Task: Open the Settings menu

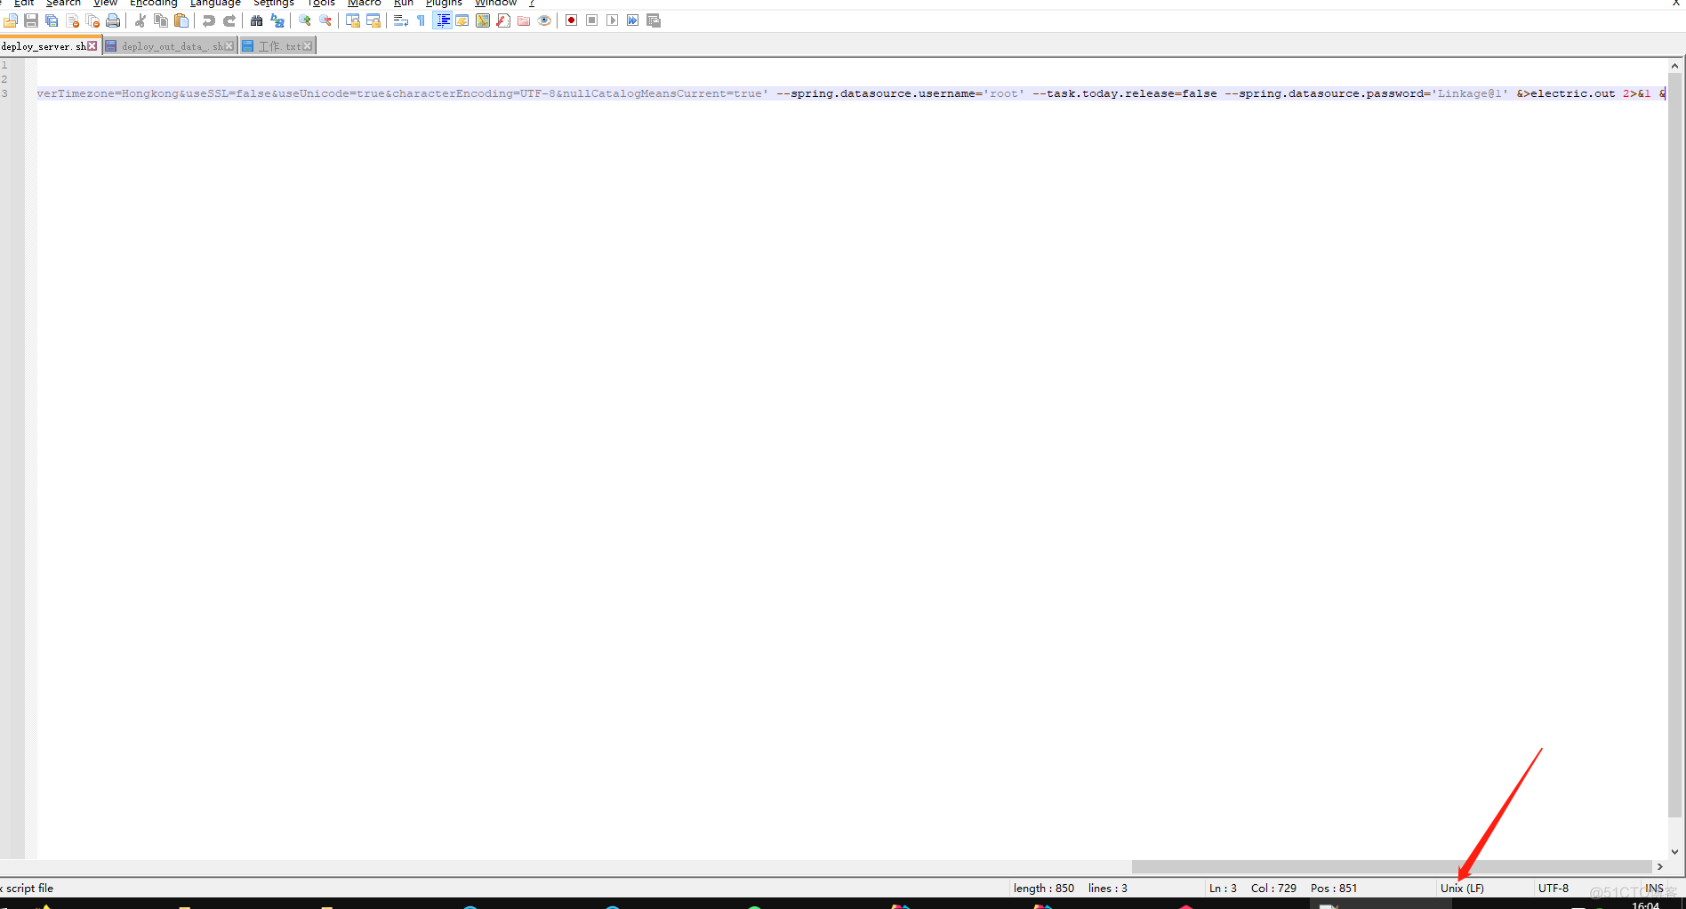Action: [x=274, y=3]
